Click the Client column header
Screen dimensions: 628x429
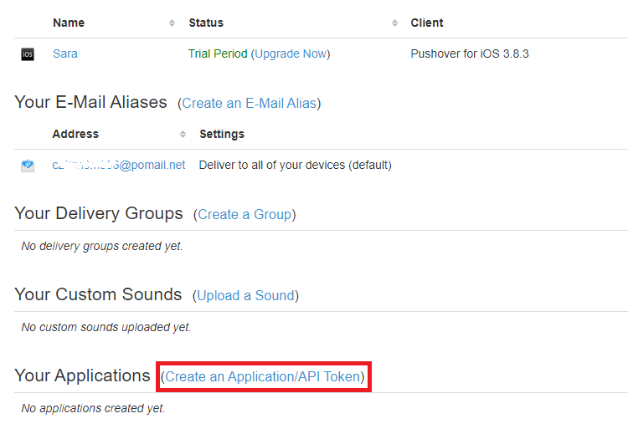427,23
